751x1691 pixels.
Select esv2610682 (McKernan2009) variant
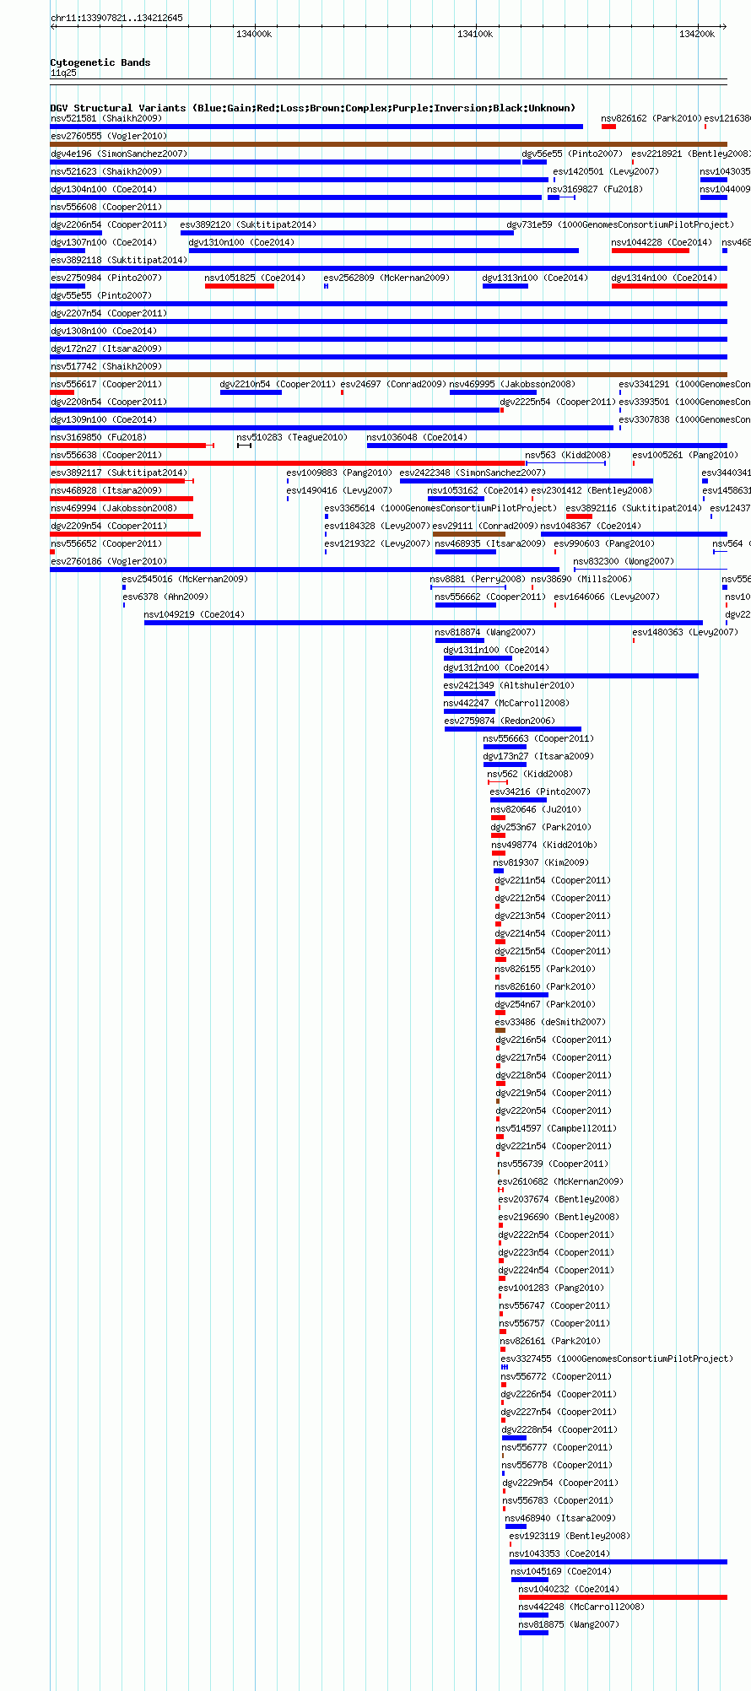click(x=560, y=1181)
